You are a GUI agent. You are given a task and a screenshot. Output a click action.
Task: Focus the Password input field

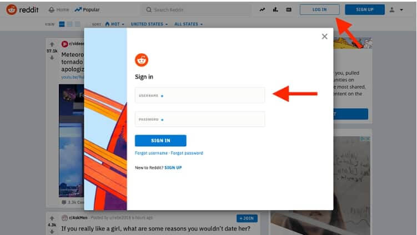point(200,119)
